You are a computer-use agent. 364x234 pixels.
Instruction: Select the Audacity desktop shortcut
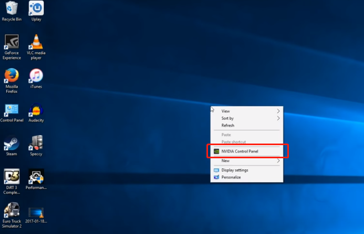pyautogui.click(x=36, y=113)
